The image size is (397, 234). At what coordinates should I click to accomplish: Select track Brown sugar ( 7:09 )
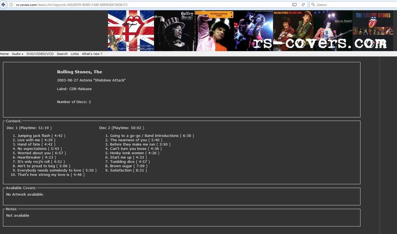click(129, 166)
